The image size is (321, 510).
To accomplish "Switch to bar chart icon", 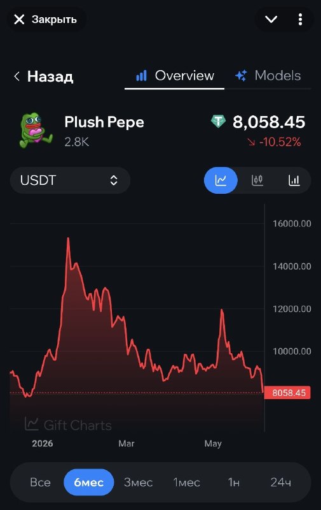I will point(294,180).
